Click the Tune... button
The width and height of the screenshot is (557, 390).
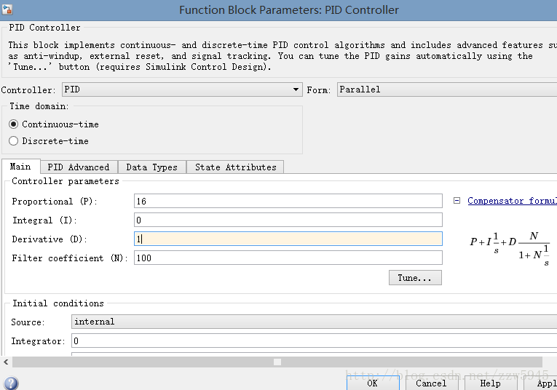coord(415,277)
